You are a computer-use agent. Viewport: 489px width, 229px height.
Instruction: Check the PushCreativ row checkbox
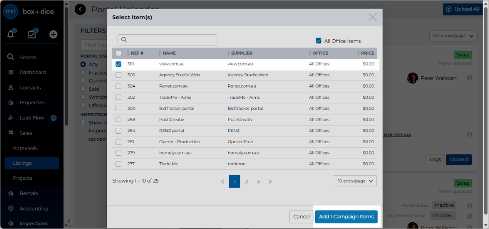pyautogui.click(x=119, y=120)
